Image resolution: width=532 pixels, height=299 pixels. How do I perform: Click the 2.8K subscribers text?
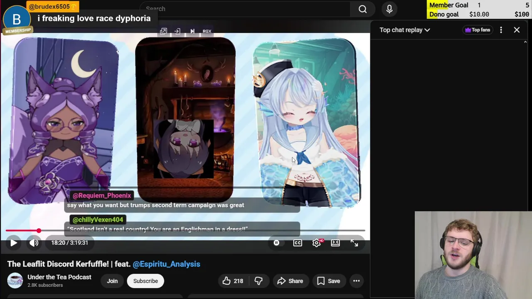click(x=45, y=285)
